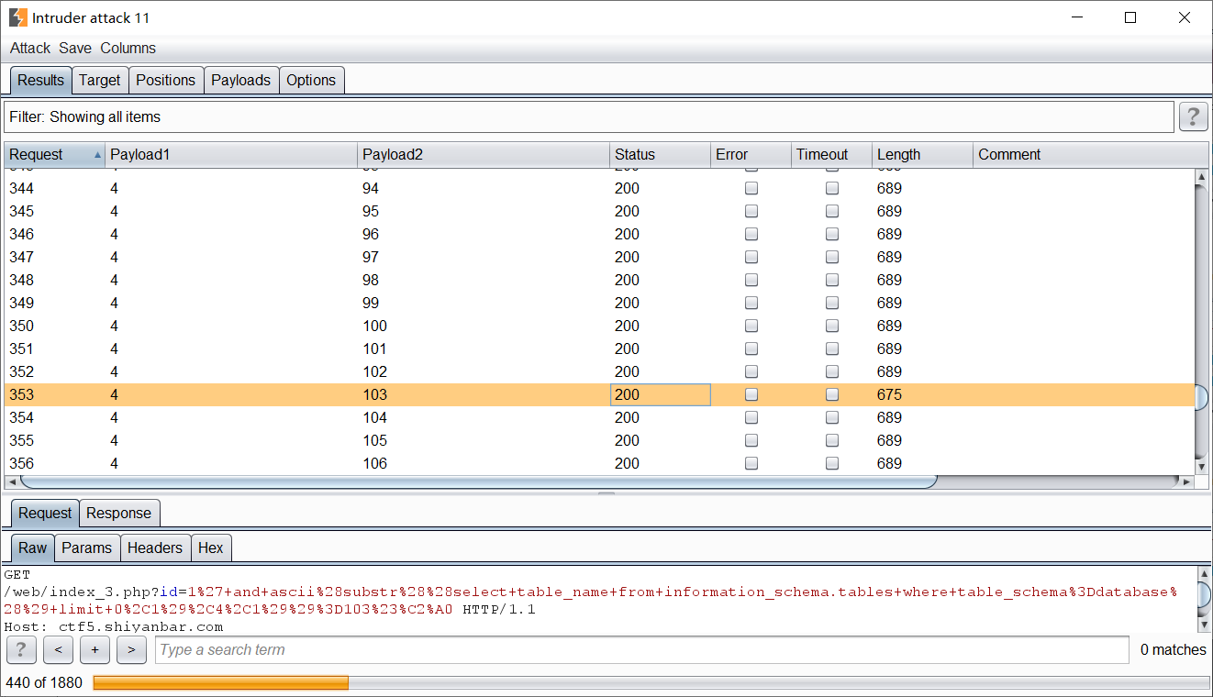Click request pane scrollbar up arrow
This screenshot has width=1213, height=697.
click(x=1205, y=574)
